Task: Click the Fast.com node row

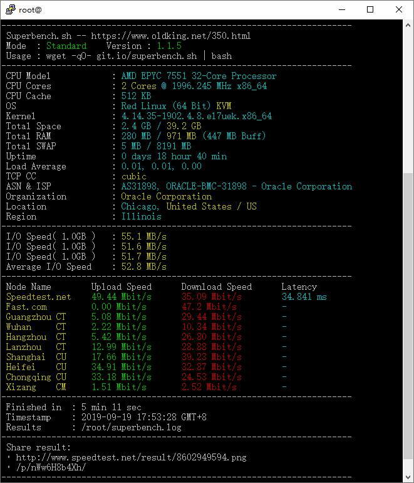Action: (26, 307)
